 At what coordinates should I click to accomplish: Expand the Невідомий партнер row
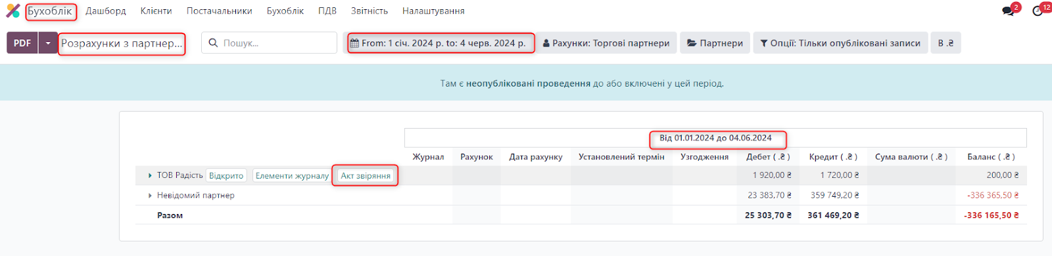[x=150, y=196]
